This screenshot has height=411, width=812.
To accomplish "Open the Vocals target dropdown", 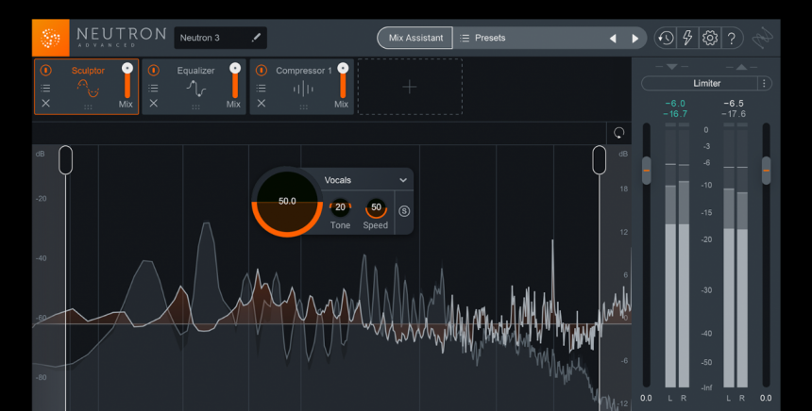I will (x=365, y=180).
